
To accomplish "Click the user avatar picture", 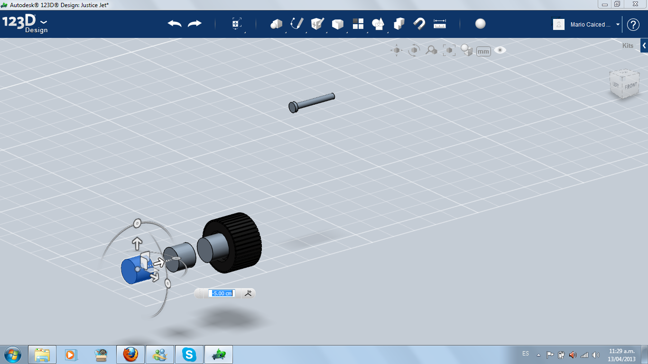I will [559, 24].
